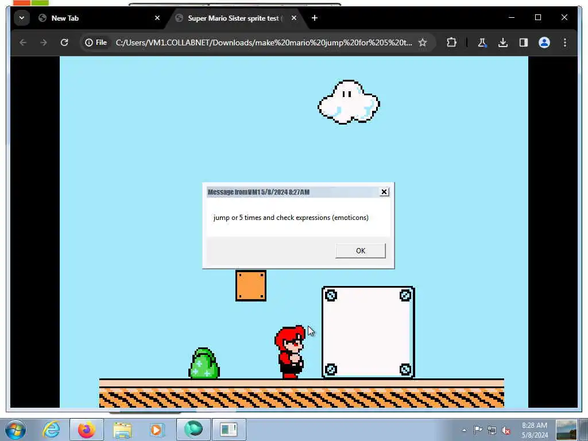Click the red-haired Mario sister sprite
The height and width of the screenshot is (441, 588).
(290, 352)
